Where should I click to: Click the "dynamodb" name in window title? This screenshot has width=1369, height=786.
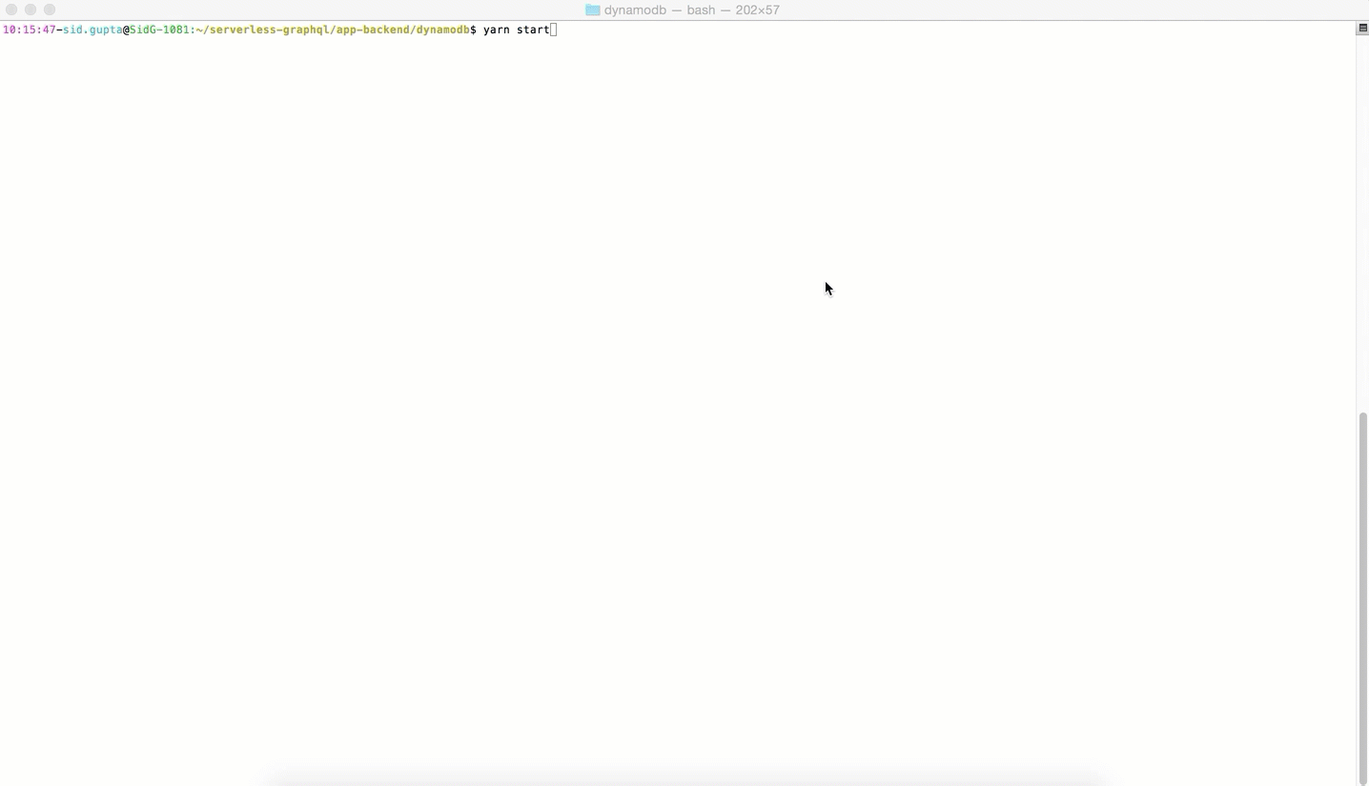(635, 10)
